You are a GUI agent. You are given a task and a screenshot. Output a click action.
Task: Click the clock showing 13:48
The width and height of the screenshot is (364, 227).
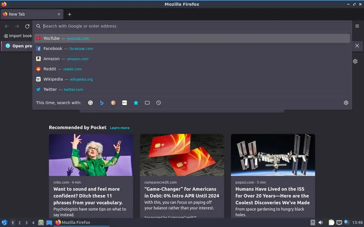click(x=357, y=222)
